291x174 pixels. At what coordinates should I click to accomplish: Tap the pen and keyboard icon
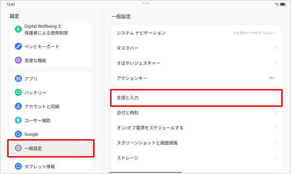click(x=18, y=46)
